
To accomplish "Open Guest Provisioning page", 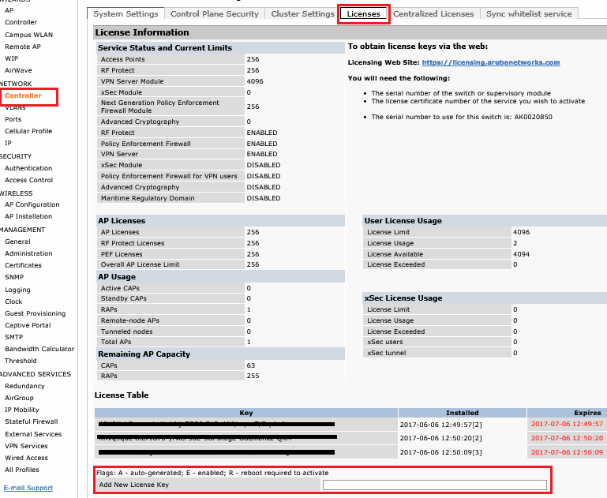I will pos(36,313).
